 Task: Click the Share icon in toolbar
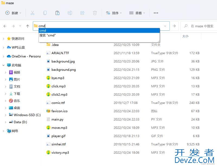pos(82,13)
